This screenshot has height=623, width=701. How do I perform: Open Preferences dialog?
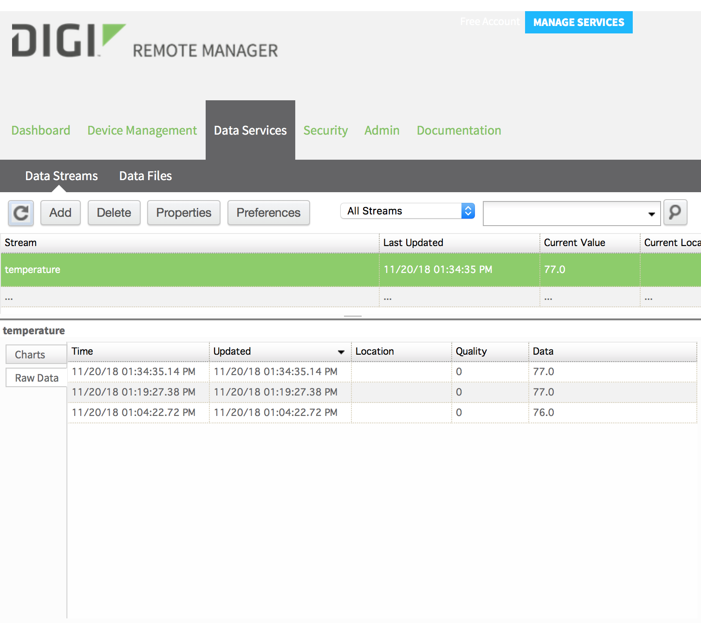click(268, 213)
